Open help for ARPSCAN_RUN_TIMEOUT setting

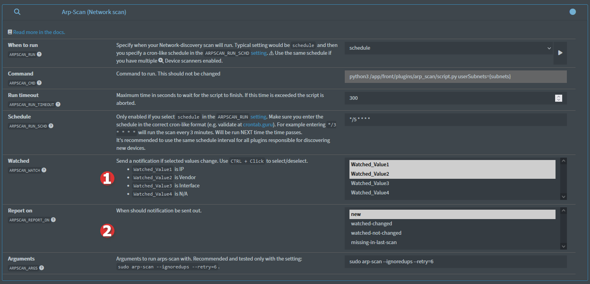[58, 104]
